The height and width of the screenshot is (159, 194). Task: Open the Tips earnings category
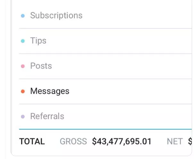tap(38, 41)
